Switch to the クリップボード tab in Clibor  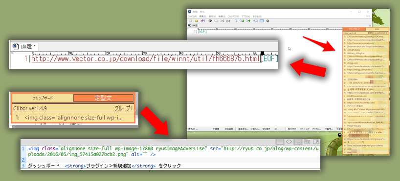pos(43,98)
